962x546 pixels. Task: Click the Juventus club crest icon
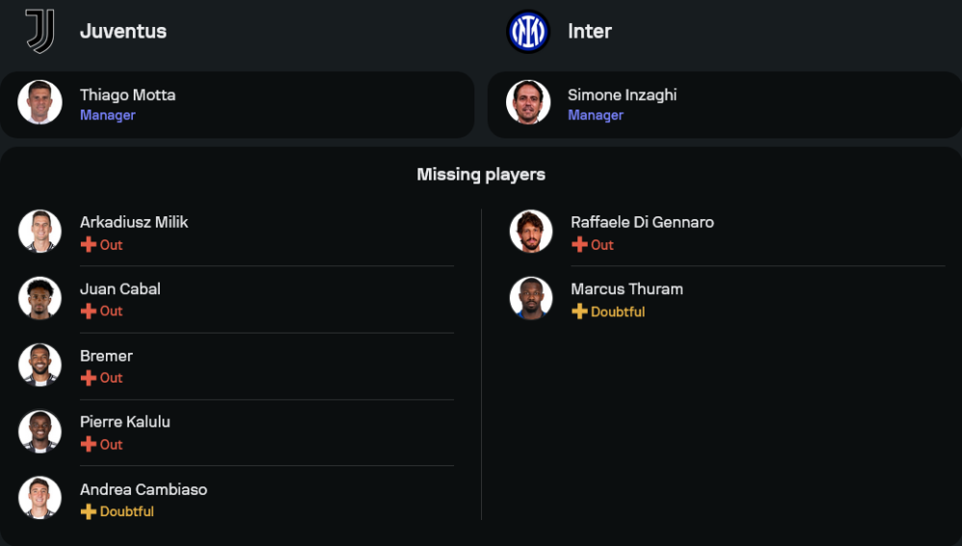tap(39, 31)
